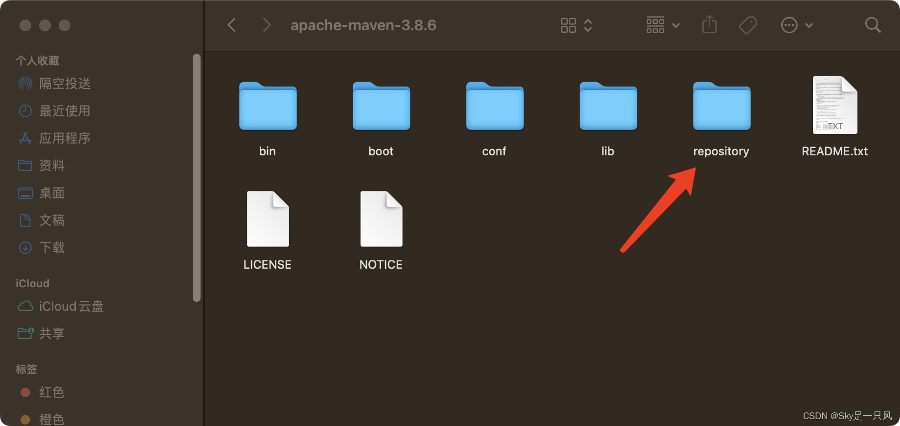The image size is (900, 426).
Task: Filter by the 橙色 orange tag
Action: (x=42, y=419)
